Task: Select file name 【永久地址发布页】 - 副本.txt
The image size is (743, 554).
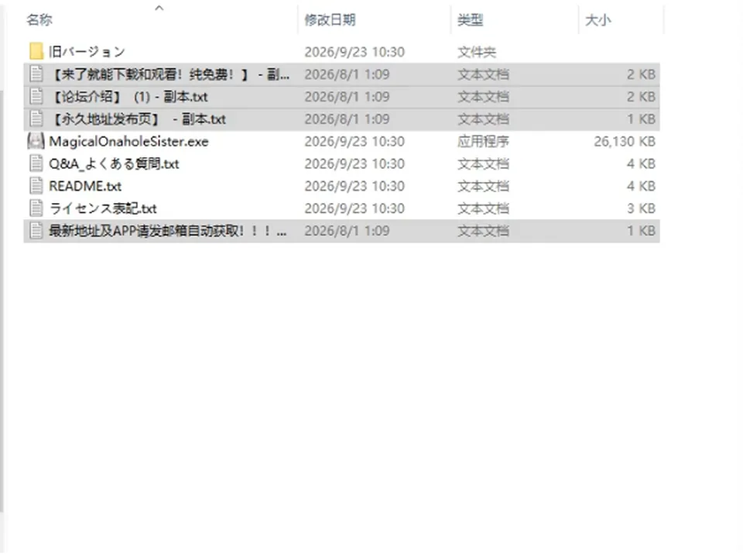Action: click(x=138, y=119)
